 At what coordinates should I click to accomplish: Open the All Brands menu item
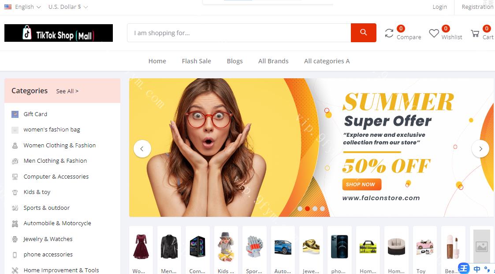(x=273, y=61)
